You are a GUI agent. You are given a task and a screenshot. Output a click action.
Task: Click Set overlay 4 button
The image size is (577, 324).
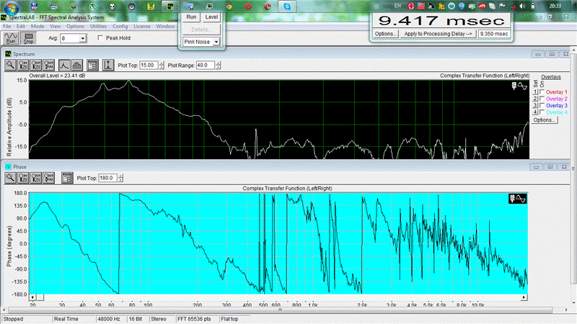(x=535, y=112)
